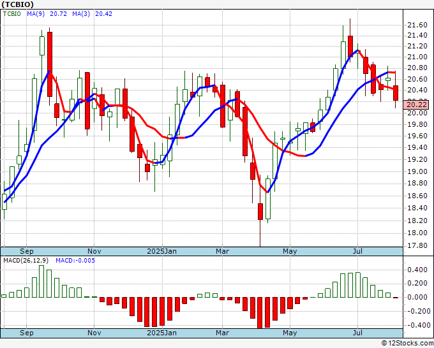Image resolution: width=434 pixels, height=348 pixels.
Task: Click May on the MACD date axis
Action: click(x=290, y=333)
